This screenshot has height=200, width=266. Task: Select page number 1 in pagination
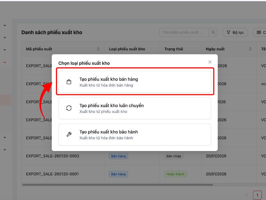tap(257, 195)
